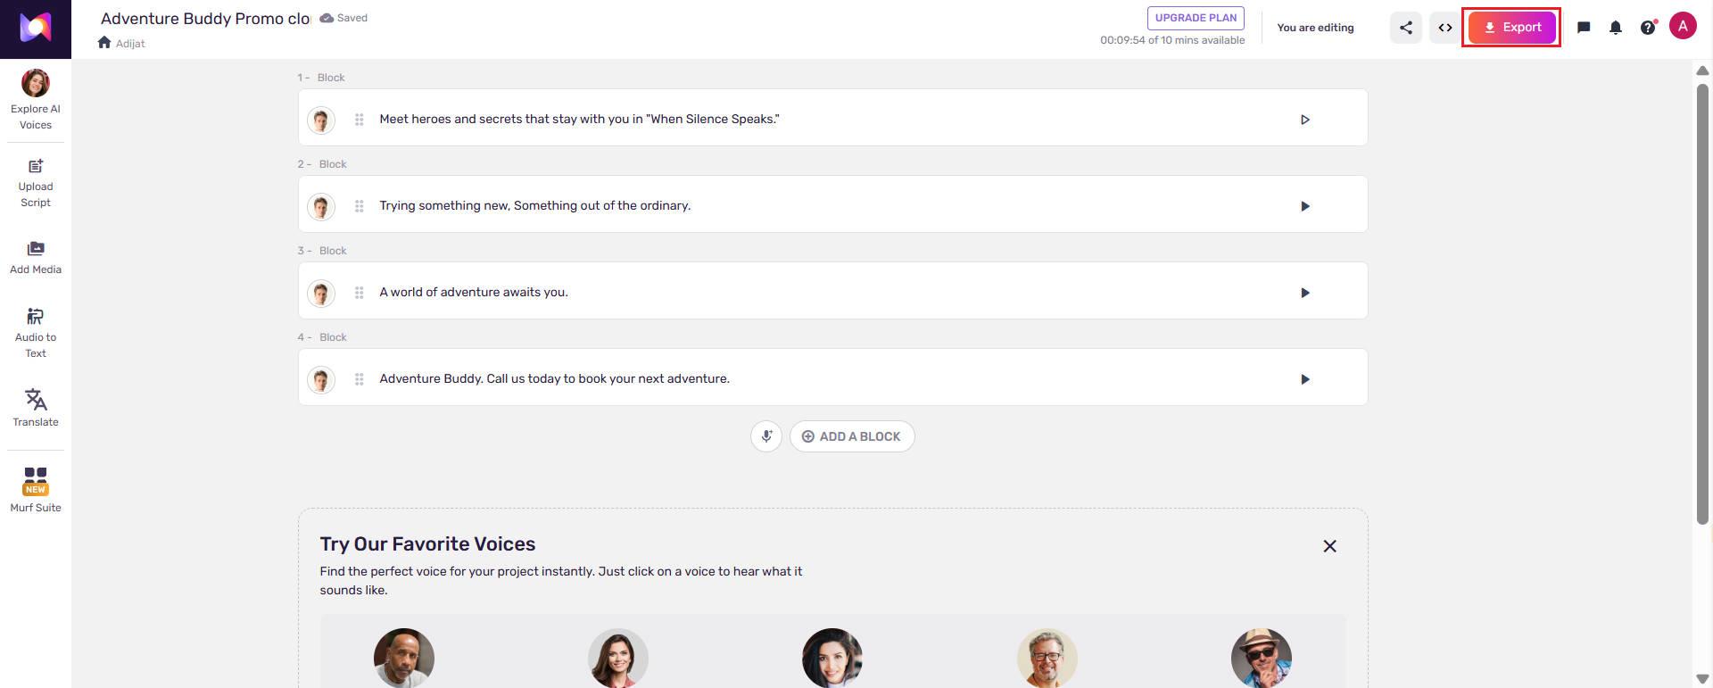Play the "Adventure Buddy. Call us" block
1713x688 pixels.
click(x=1304, y=379)
